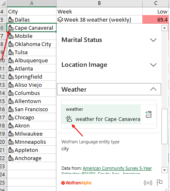Click the building icon next to Anchorage
Screen dimensions: 170x191
(11, 158)
